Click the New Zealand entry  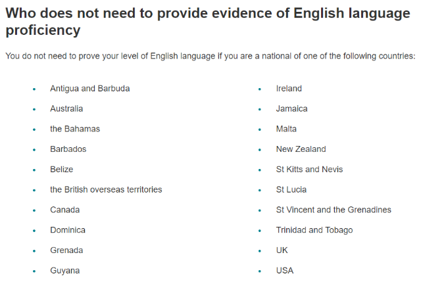(x=301, y=149)
